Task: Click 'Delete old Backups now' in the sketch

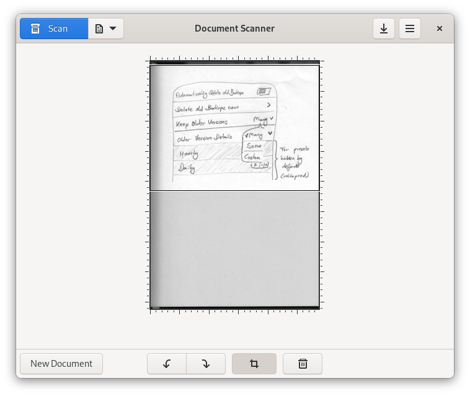Action: coord(207,108)
